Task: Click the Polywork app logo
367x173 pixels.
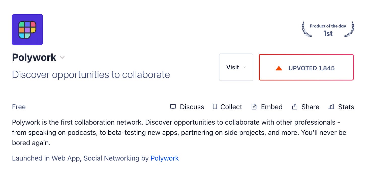Action: pos(27,30)
